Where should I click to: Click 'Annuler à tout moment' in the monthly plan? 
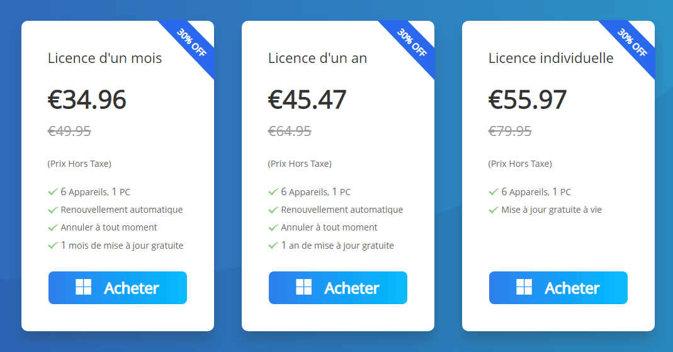coord(108,227)
